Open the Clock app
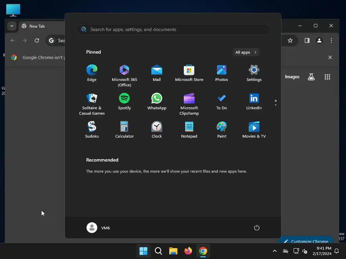346x259 pixels. tap(157, 130)
